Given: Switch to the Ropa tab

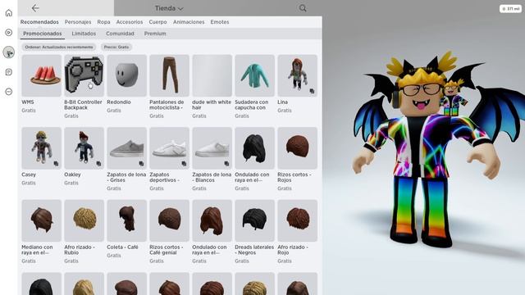Looking at the screenshot, I should point(103,22).
